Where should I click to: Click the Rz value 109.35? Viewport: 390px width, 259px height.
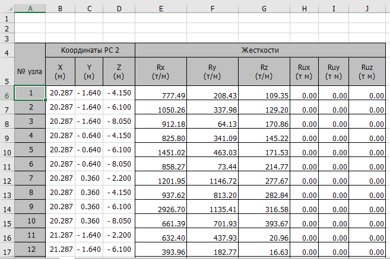[264, 93]
